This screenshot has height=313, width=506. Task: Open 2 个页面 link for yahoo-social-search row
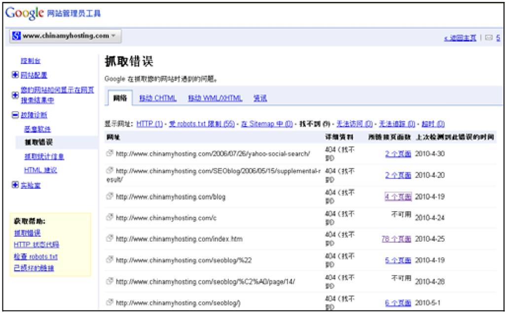(398, 154)
